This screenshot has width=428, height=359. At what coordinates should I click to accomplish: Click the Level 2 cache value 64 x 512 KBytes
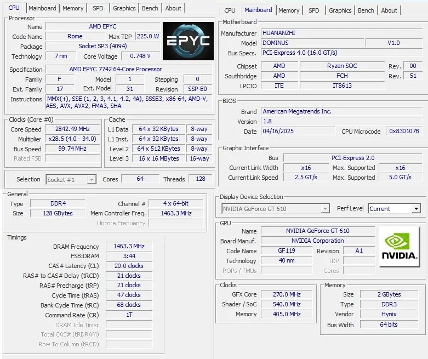(x=158, y=149)
